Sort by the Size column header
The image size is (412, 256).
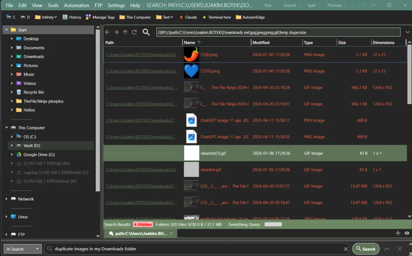354,42
